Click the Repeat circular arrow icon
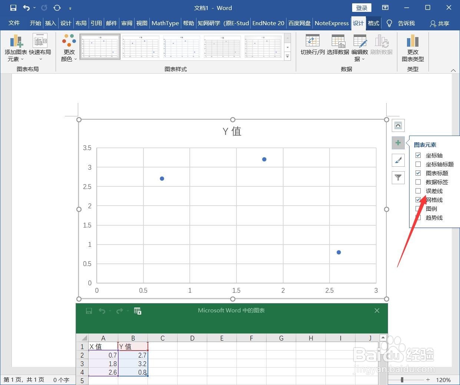Screen dimensions: 460x385 click(x=57, y=8)
